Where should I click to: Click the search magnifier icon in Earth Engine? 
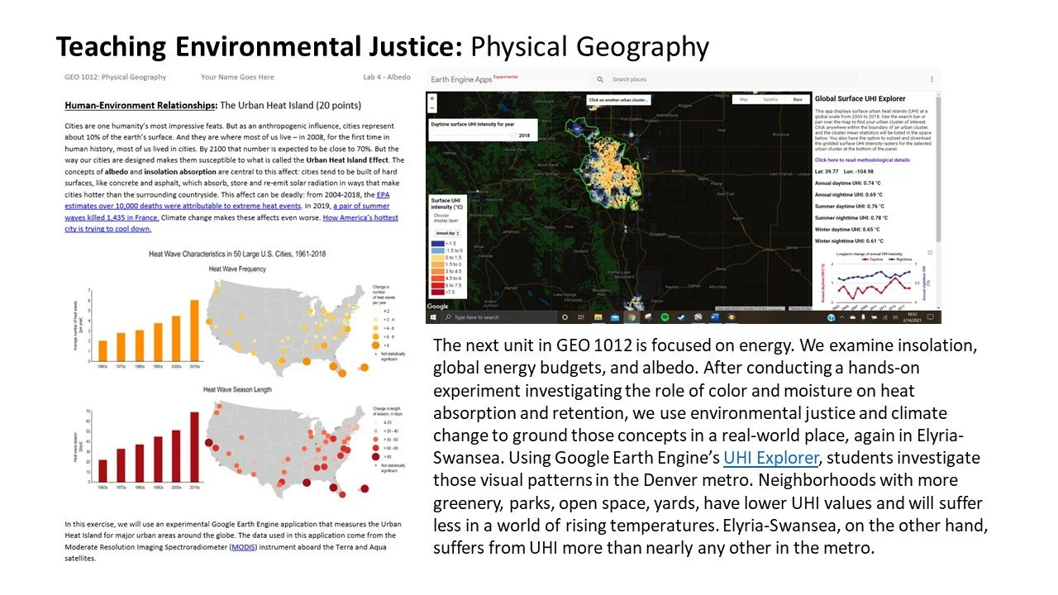pyautogui.click(x=600, y=79)
